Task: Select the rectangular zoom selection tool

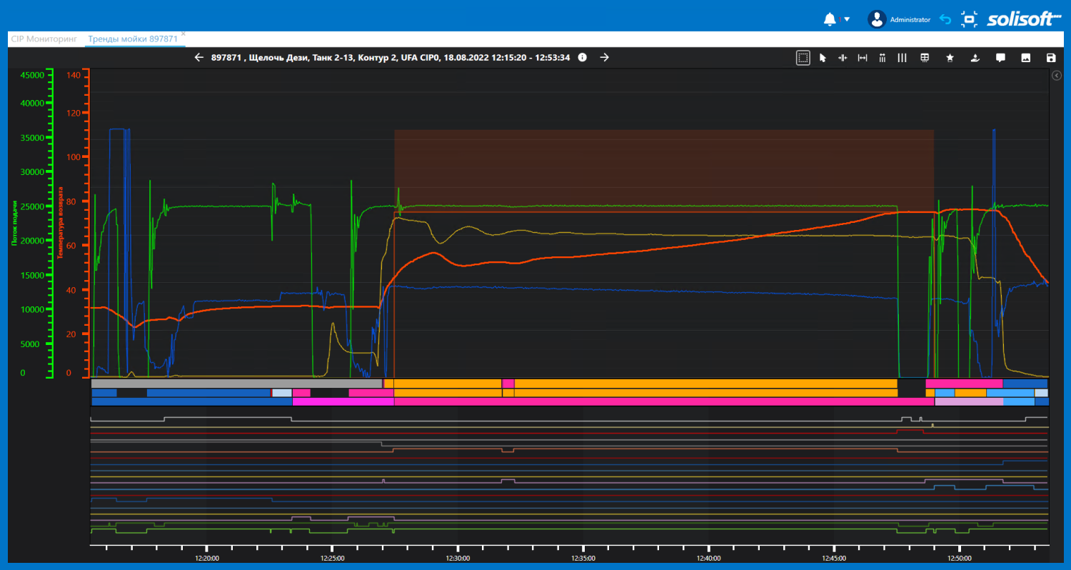Action: [x=803, y=58]
